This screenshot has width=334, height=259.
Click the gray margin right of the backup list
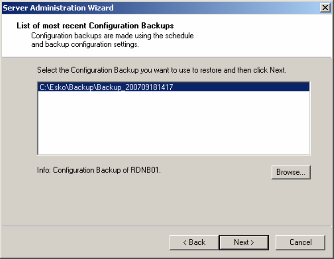(x=321, y=119)
